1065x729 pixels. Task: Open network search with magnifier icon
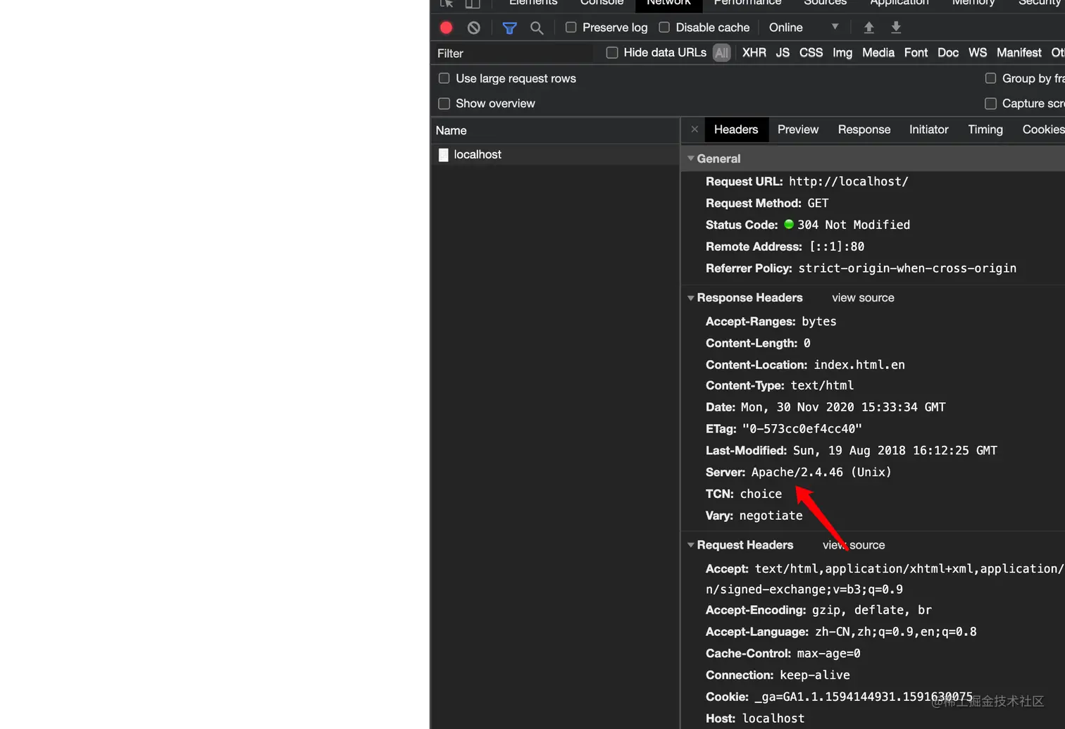(x=537, y=27)
